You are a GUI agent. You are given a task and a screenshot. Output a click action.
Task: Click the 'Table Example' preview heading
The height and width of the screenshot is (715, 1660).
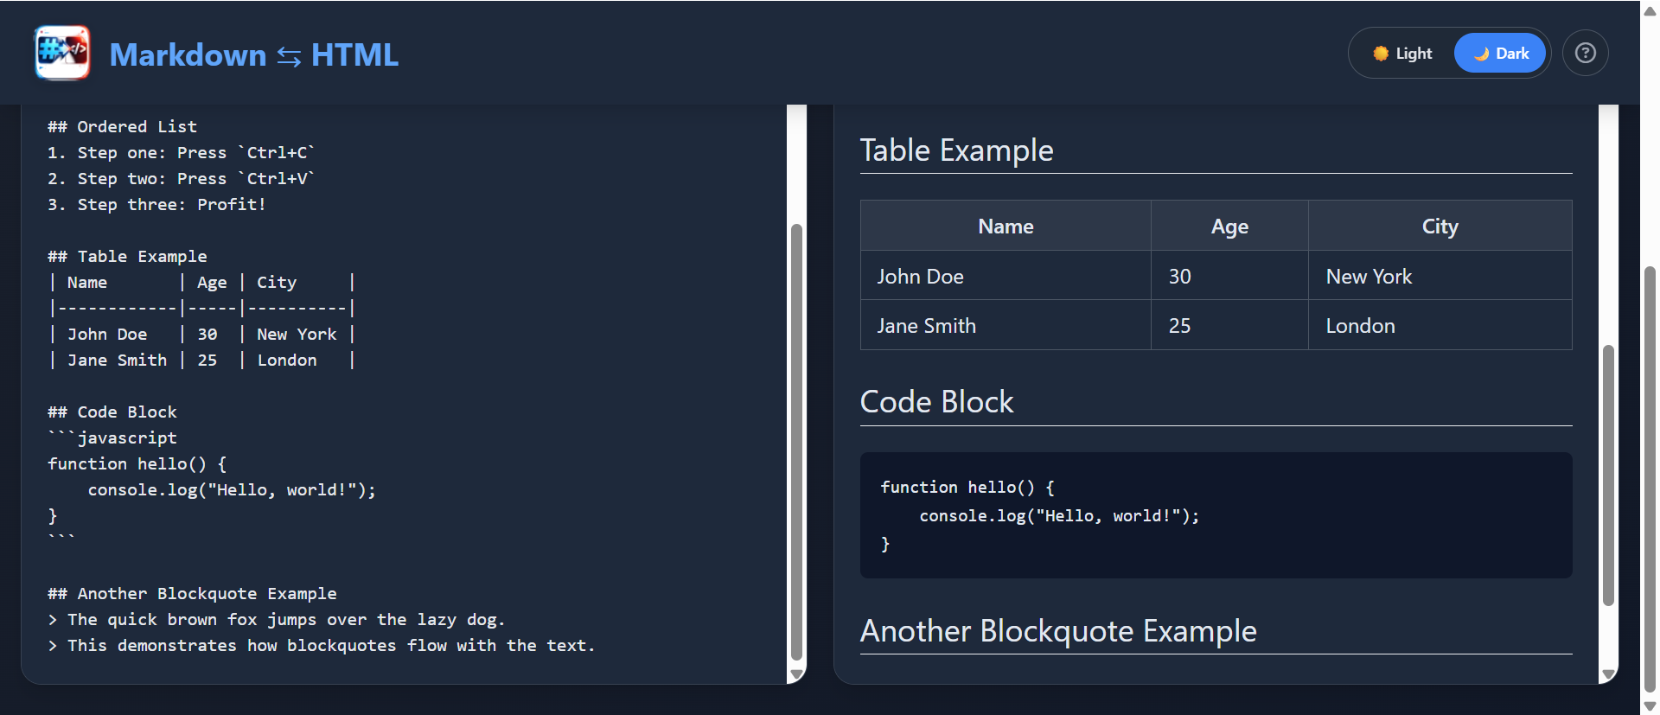pyautogui.click(x=956, y=150)
